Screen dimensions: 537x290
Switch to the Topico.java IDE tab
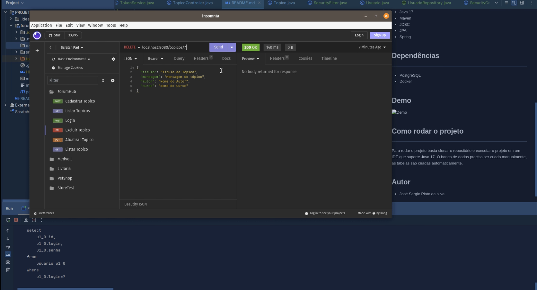(281, 3)
